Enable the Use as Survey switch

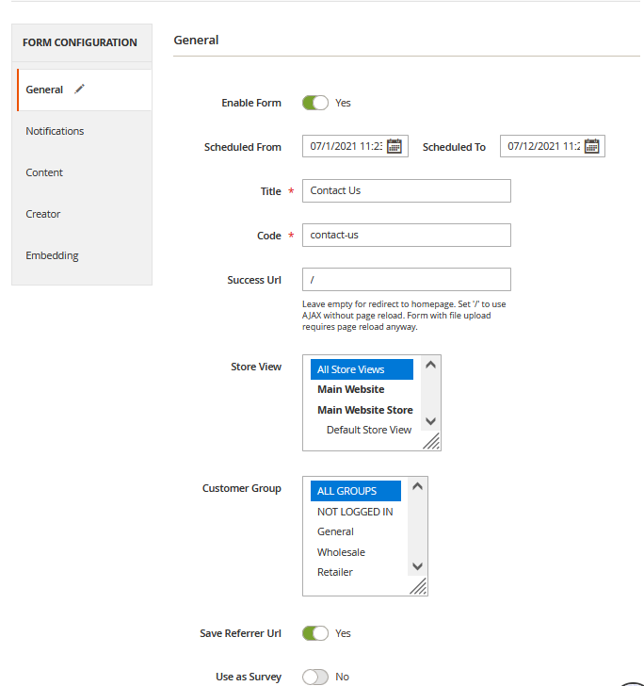coord(315,677)
